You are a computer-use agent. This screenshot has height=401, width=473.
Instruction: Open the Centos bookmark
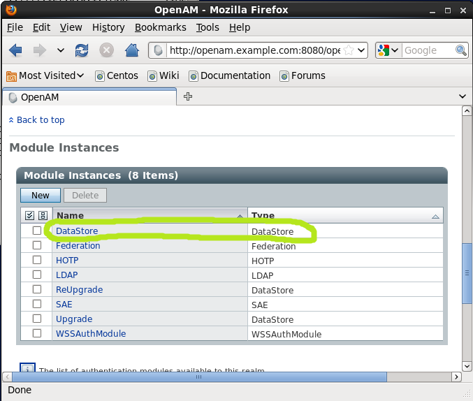tap(117, 75)
